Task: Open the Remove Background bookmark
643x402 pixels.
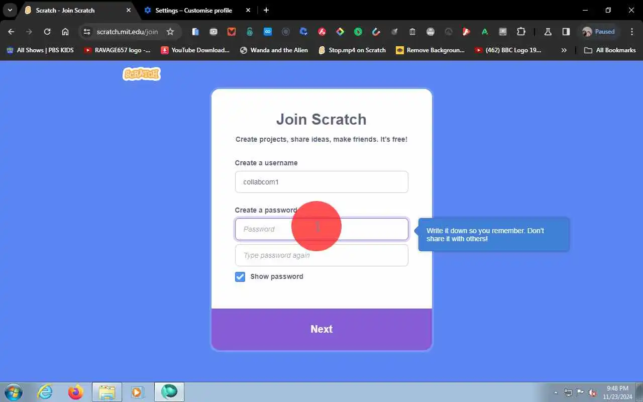Action: [x=431, y=50]
